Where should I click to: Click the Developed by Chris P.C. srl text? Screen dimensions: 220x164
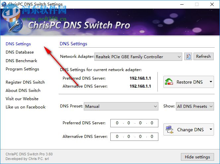27,159
